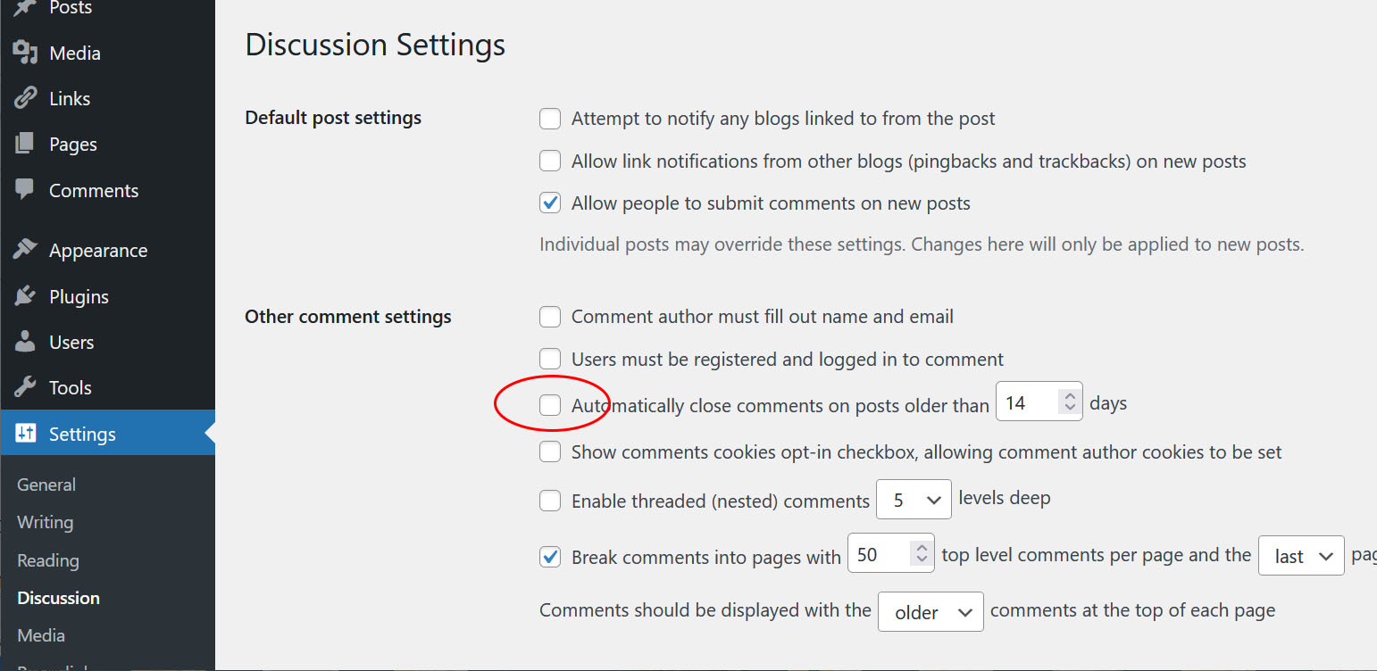Click the Media camera icon in sidebar
This screenshot has width=1377, height=671.
coord(25,54)
